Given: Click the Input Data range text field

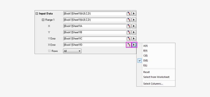Looking at the screenshot, I should (x=94, y=14).
